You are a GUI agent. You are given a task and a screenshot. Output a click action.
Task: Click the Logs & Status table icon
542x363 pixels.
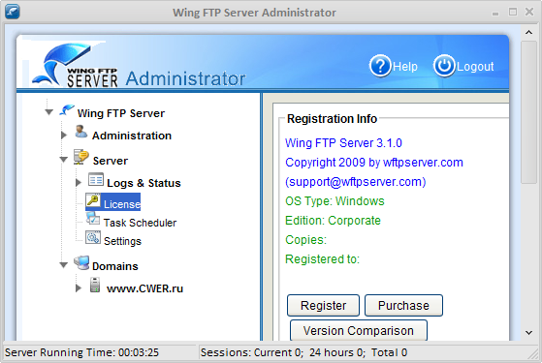(x=96, y=179)
